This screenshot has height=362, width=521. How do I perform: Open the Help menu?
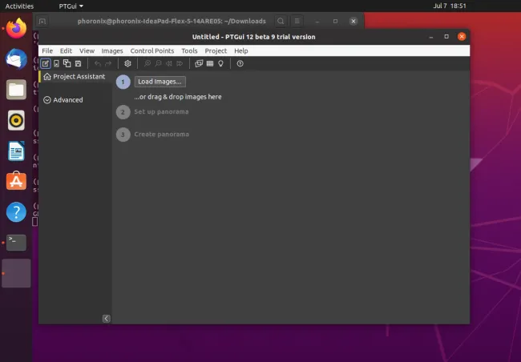click(x=241, y=50)
